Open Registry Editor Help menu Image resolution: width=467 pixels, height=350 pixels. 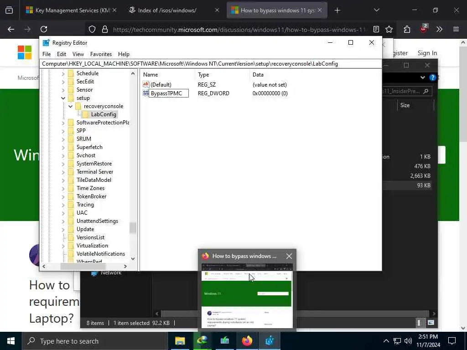tap(124, 54)
